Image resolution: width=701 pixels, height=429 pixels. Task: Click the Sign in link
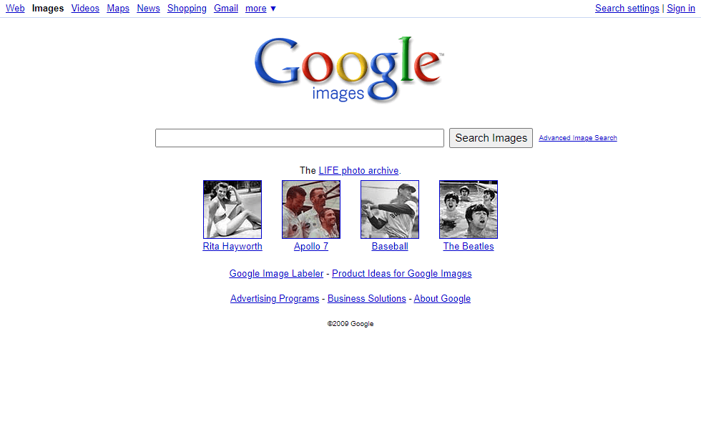pyautogui.click(x=681, y=9)
